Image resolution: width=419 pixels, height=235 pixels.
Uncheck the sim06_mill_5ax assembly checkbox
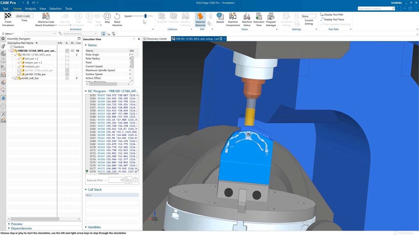click(x=16, y=78)
